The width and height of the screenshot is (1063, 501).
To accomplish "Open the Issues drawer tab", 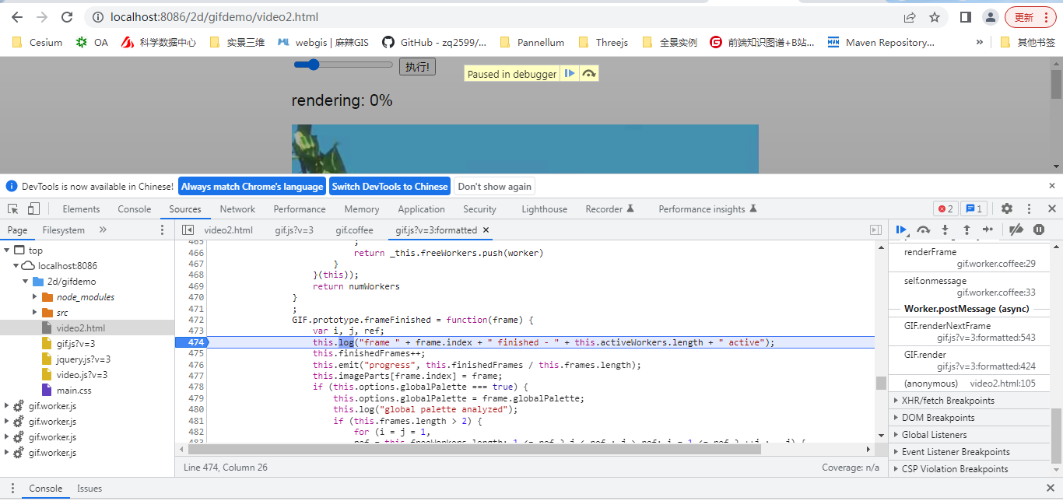I will 89,488.
